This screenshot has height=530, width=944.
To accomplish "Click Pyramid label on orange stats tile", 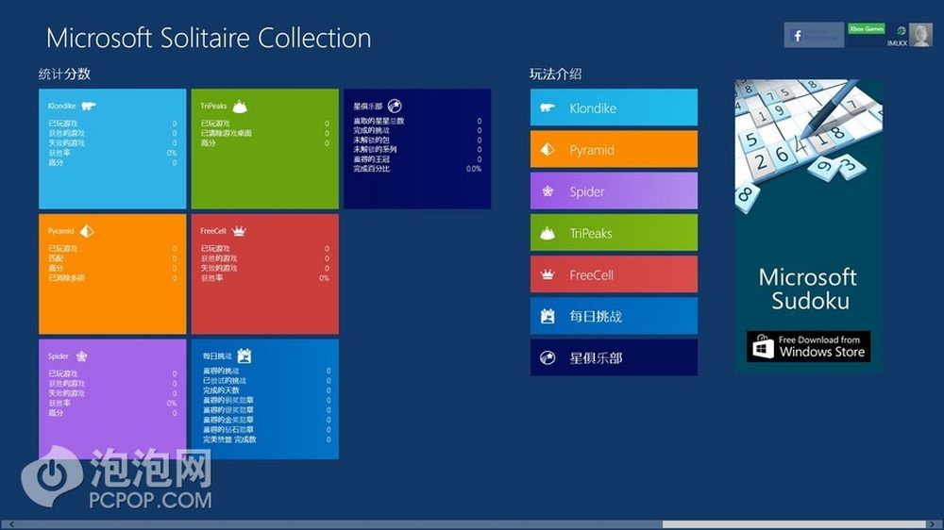I will (x=60, y=231).
